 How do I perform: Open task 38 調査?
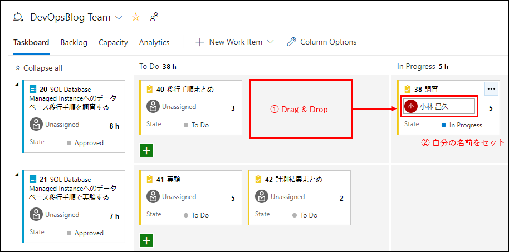(x=426, y=89)
